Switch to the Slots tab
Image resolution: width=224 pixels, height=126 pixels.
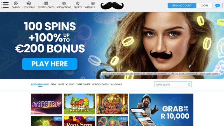[61, 85]
